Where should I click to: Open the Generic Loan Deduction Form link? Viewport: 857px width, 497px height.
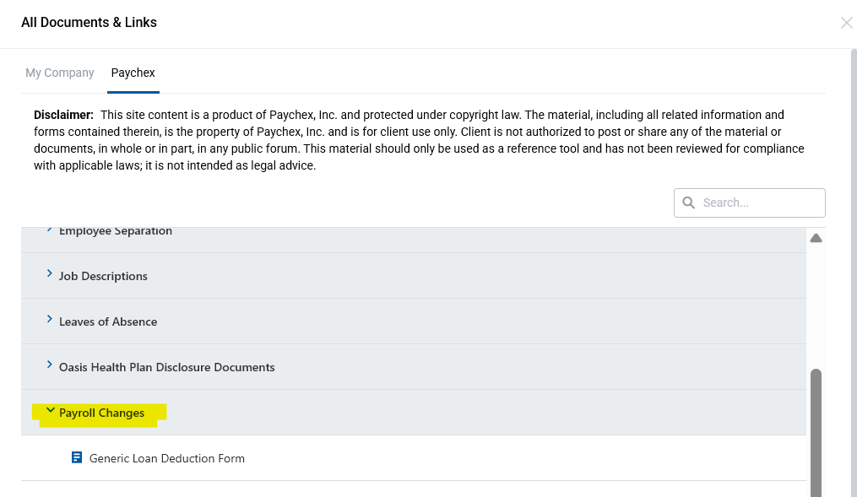(x=166, y=458)
